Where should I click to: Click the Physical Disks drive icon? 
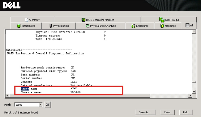pos(51,26)
